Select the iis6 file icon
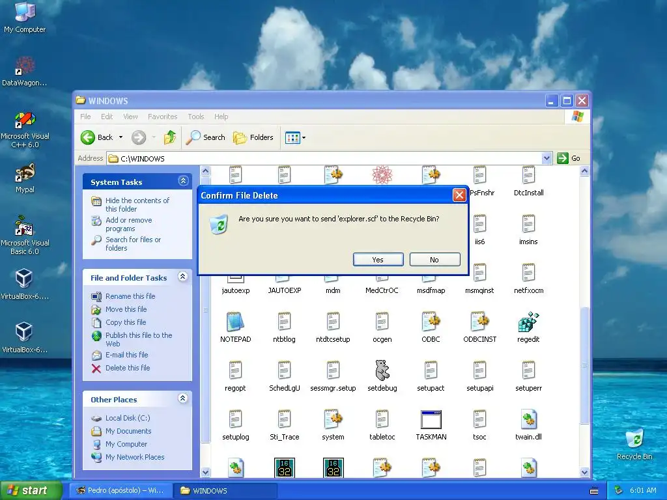 pos(480,224)
